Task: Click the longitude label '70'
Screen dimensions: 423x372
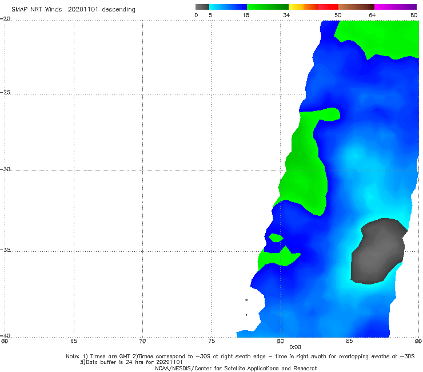Action: [142, 341]
